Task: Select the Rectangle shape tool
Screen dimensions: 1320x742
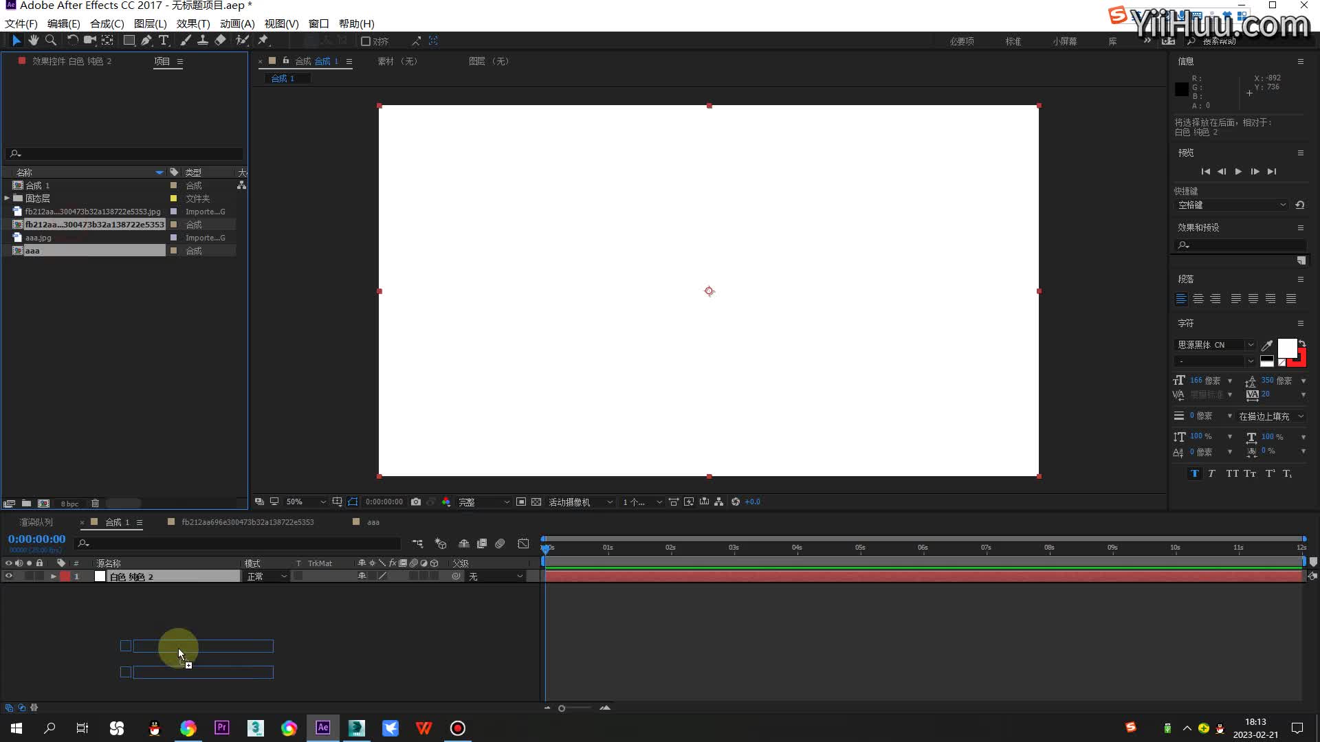Action: click(x=129, y=41)
